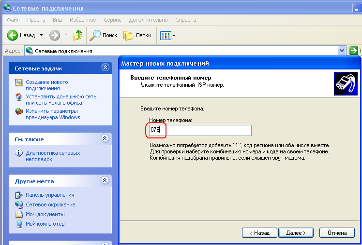The height and width of the screenshot is (245, 362).
Task: Click Установить домашнюю сеть link
Action: 61,100
